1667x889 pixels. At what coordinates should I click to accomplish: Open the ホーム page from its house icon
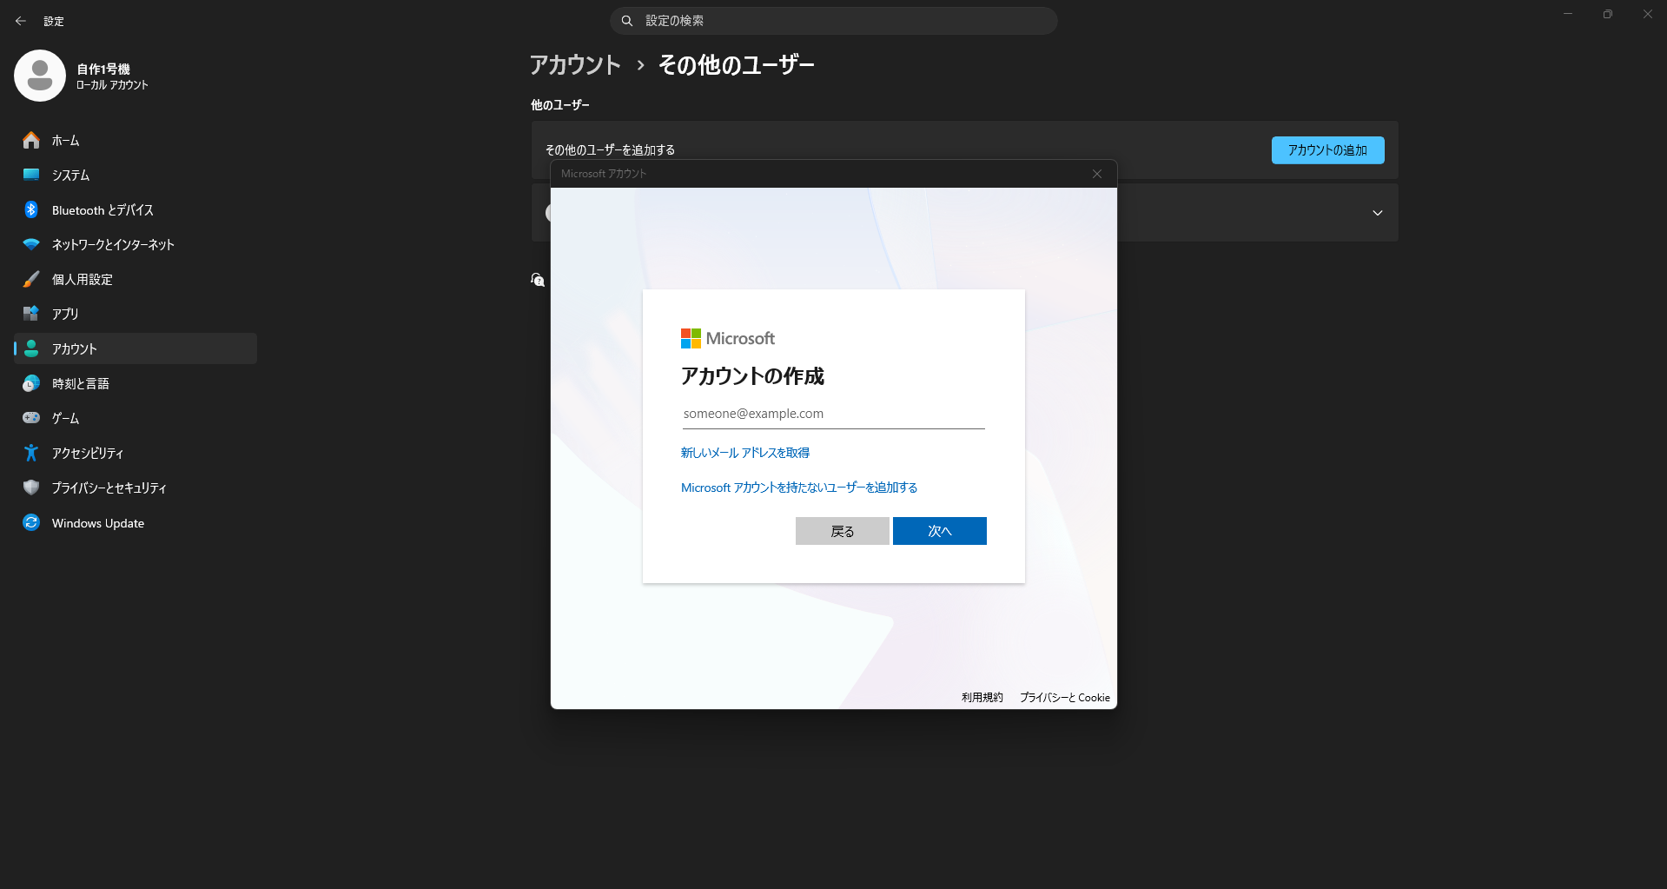pos(31,140)
